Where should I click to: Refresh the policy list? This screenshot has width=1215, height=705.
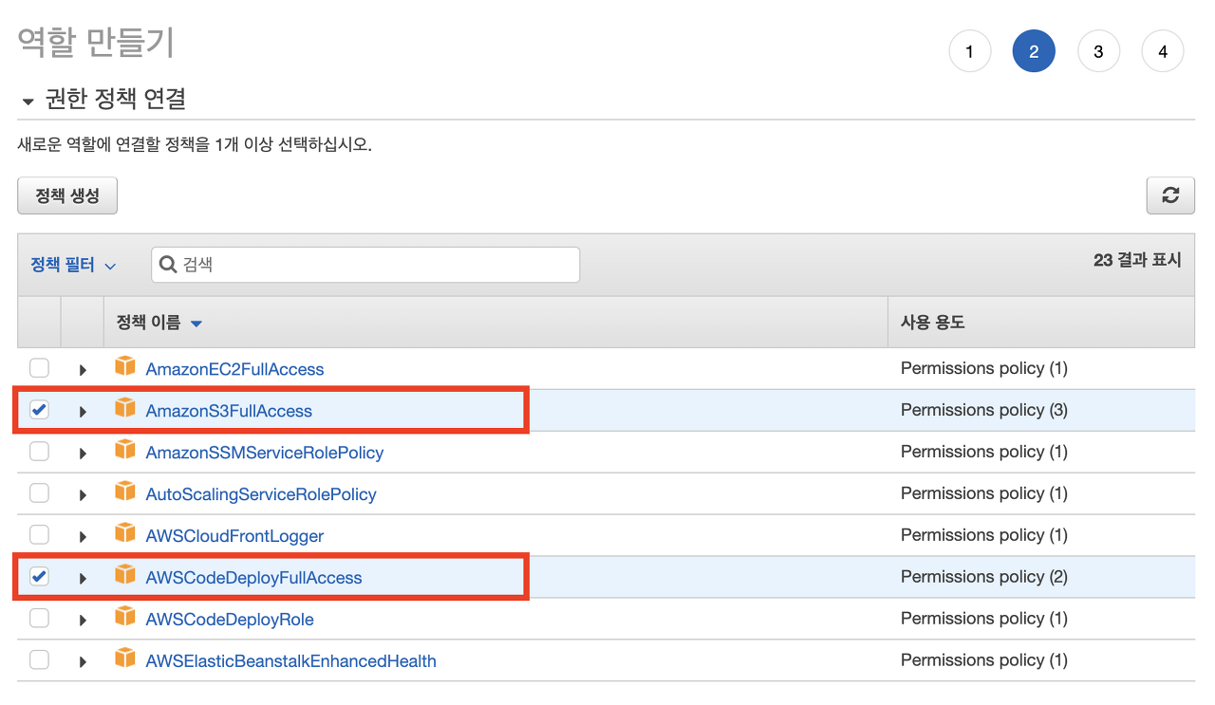tap(1170, 195)
